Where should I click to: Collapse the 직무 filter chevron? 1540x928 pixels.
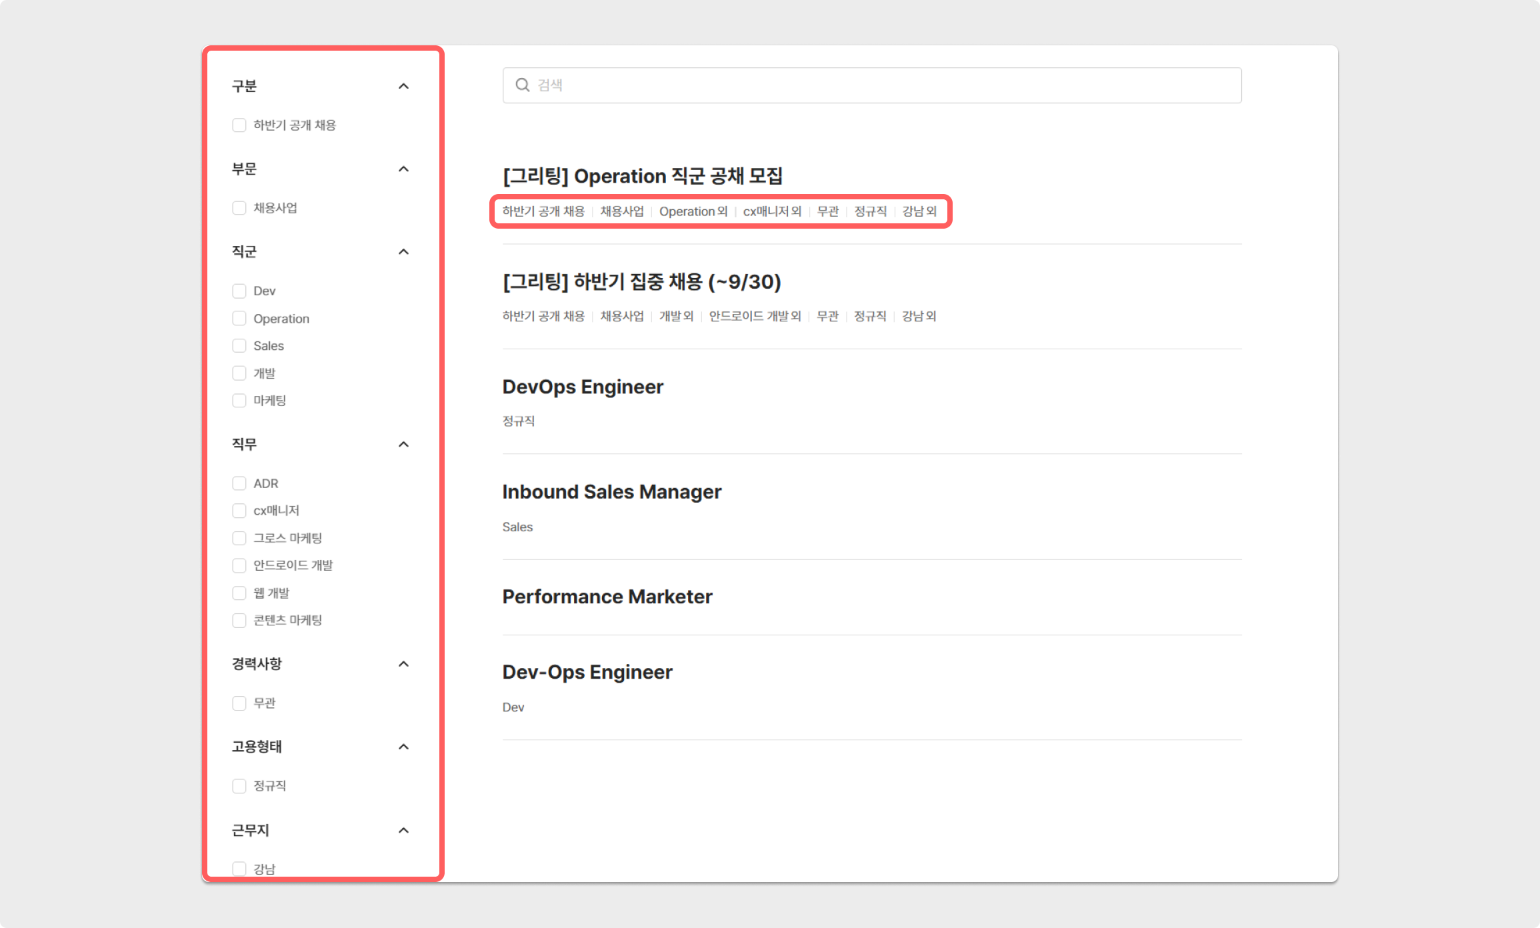point(403,445)
